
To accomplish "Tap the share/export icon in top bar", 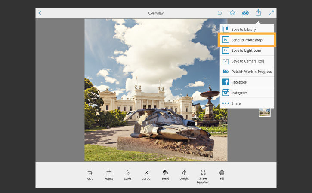I will point(258,13).
